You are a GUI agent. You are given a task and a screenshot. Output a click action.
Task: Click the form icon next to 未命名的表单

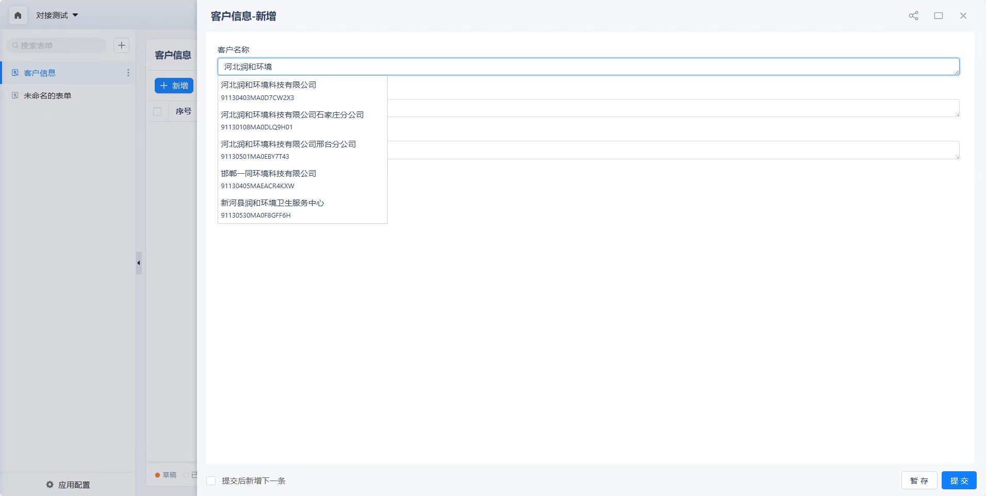coord(15,95)
